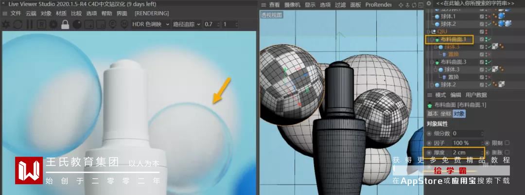Image resolution: width=525 pixels, height=195 pixels.
Task: Step the spinner of value 1
Action: tap(237, 24)
